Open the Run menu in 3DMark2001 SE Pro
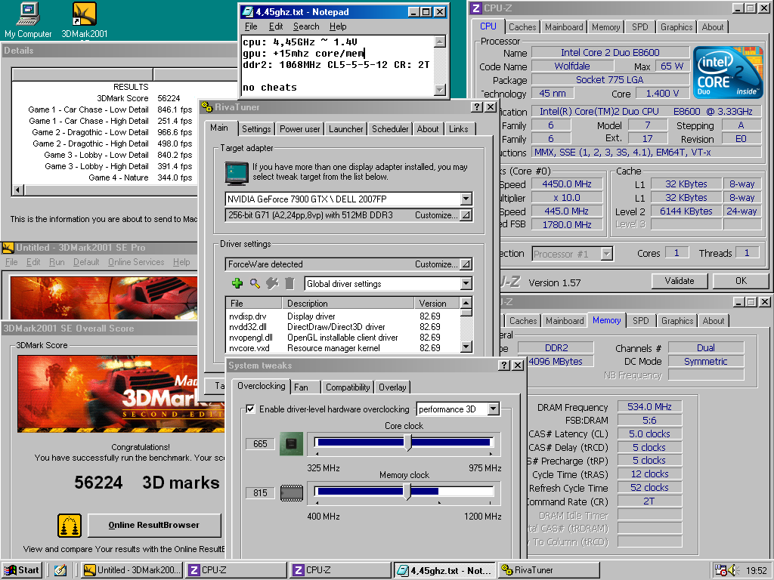The image size is (774, 580). point(57,262)
